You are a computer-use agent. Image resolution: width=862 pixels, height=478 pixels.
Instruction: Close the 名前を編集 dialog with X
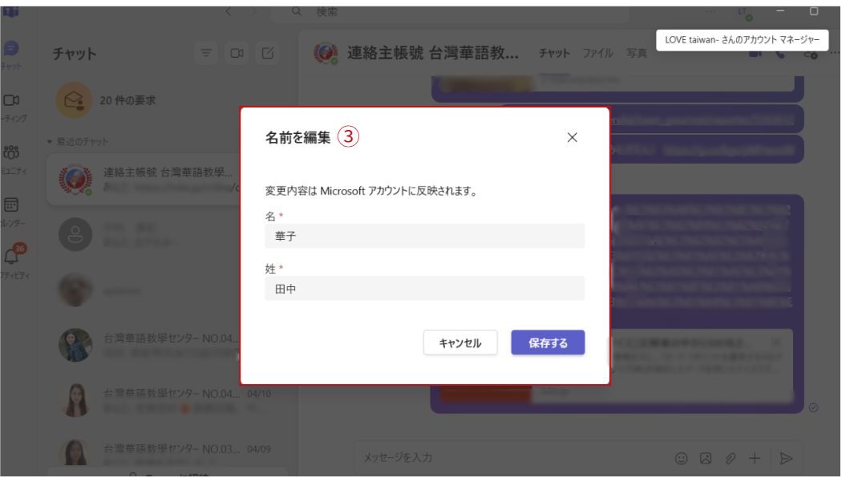point(572,137)
